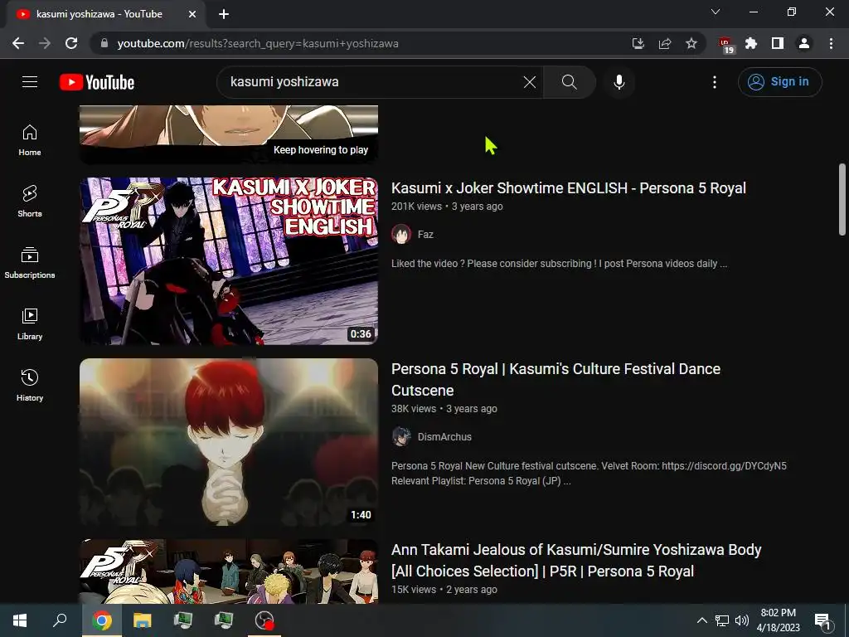Viewport: 849px width, 637px height.
Task: Open the tab search chevron
Action: click(716, 12)
